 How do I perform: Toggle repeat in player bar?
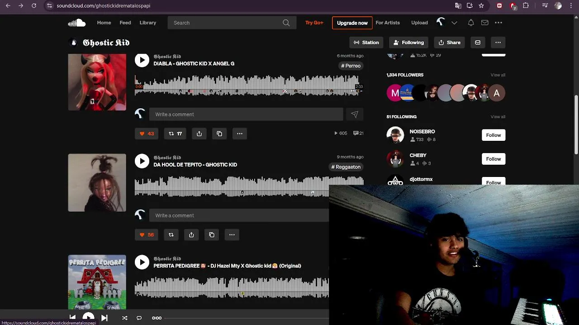[139, 318]
